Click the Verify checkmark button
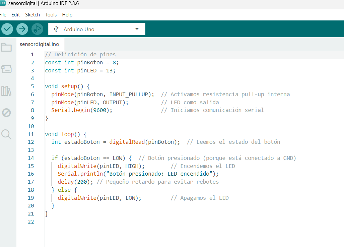This screenshot has width=344, height=247. pos(7,29)
